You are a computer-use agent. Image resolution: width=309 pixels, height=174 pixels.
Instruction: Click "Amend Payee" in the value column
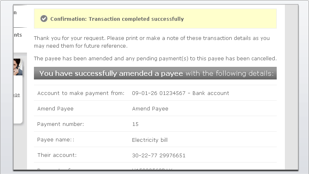[150, 109]
